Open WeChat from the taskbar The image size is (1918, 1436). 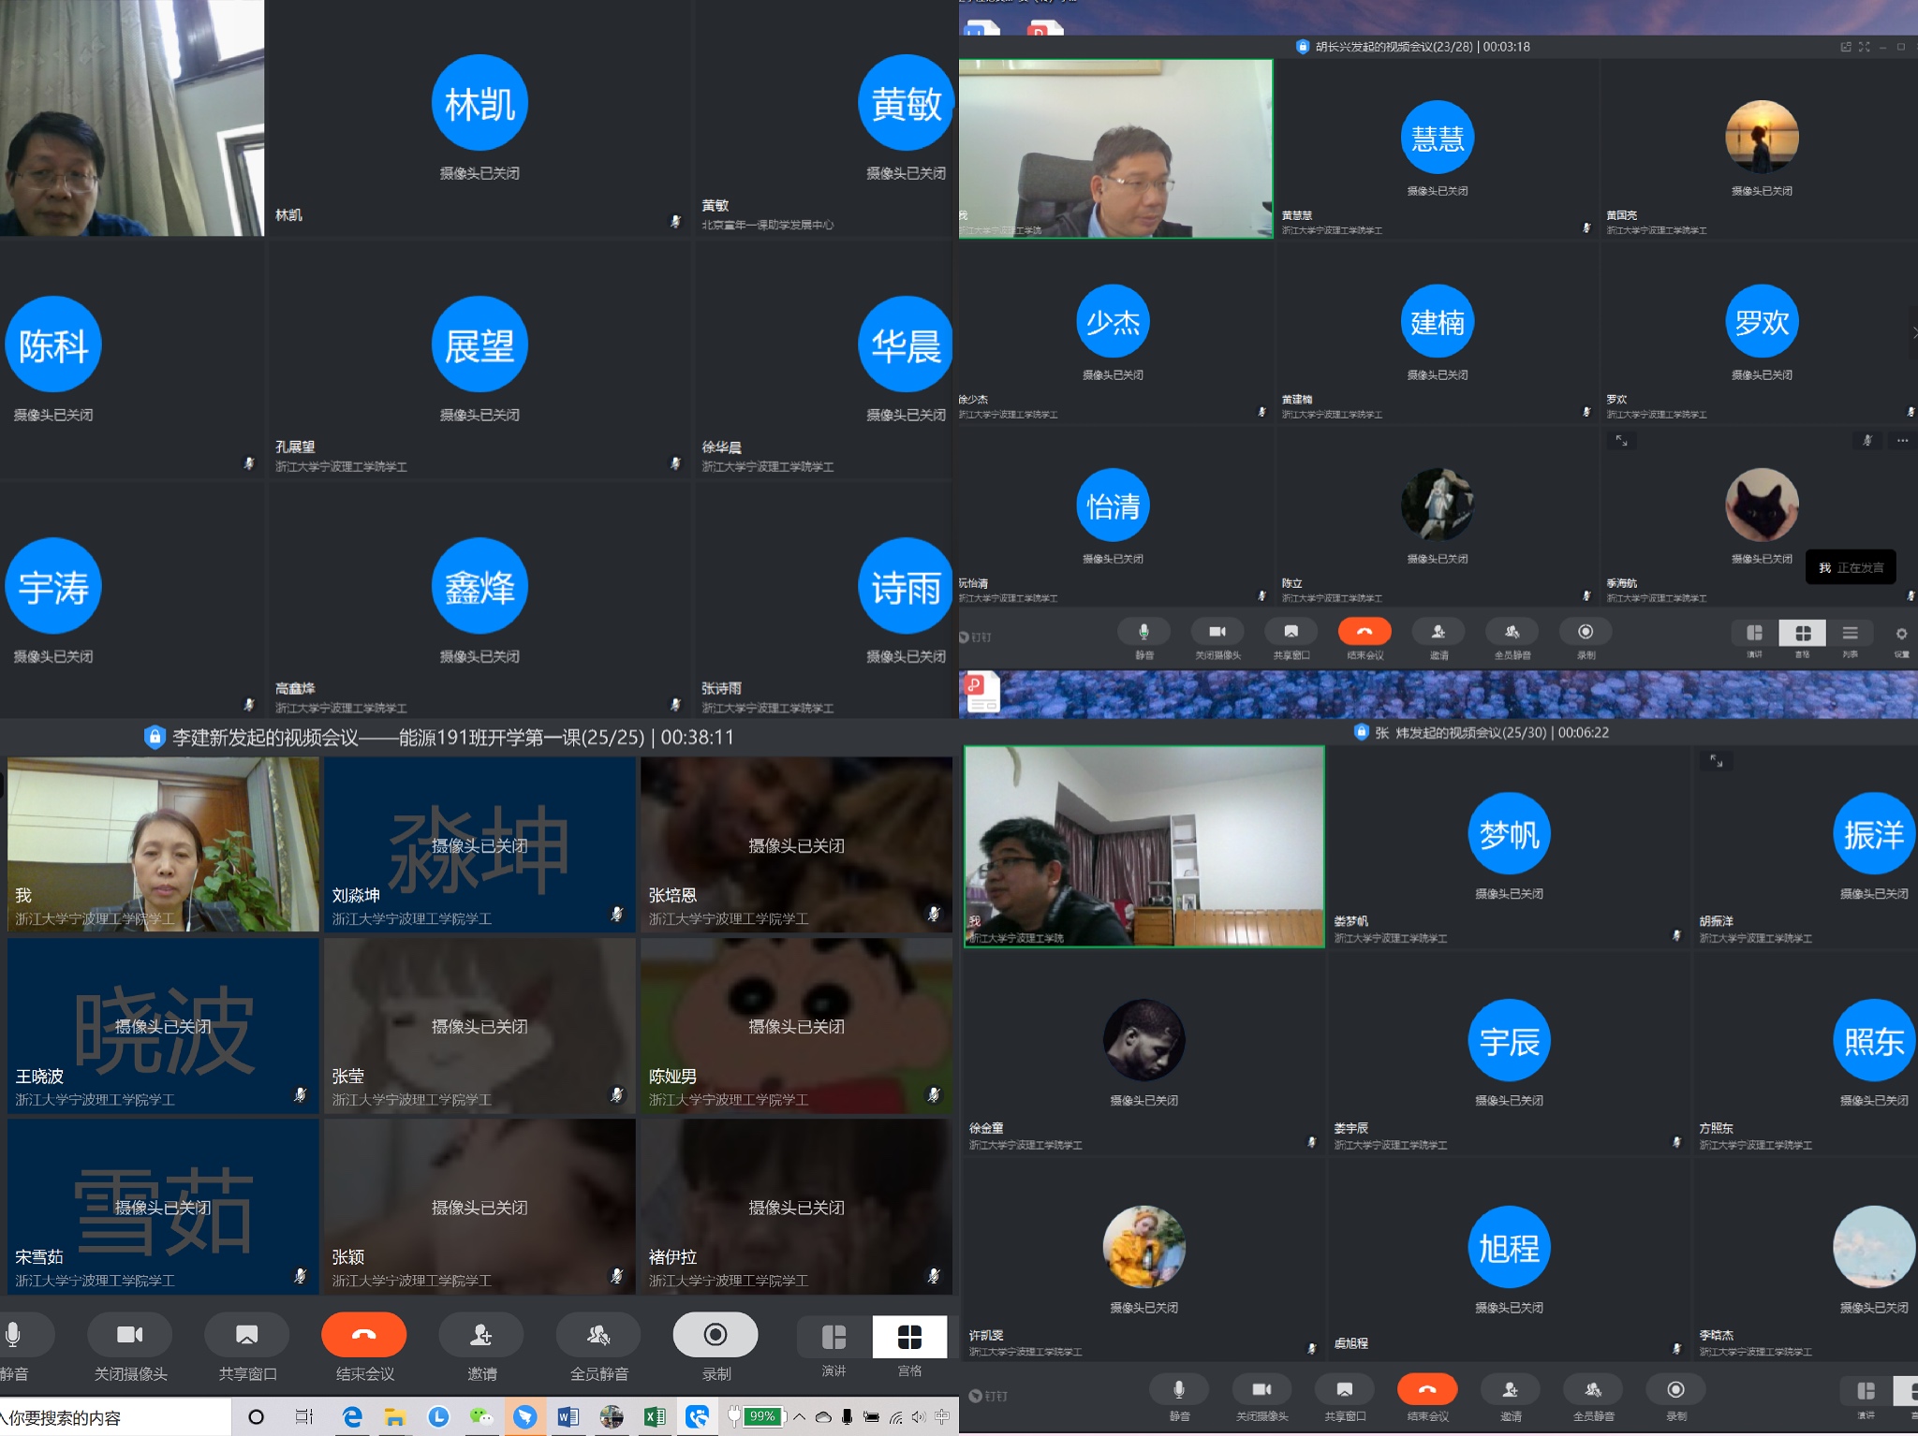tap(481, 1416)
